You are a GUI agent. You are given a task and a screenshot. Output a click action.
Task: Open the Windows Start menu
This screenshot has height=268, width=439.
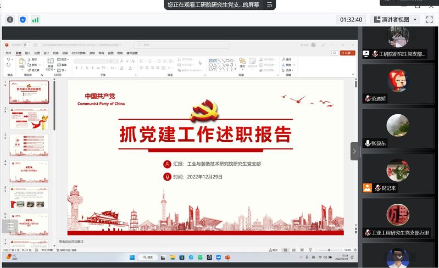click(x=132, y=257)
